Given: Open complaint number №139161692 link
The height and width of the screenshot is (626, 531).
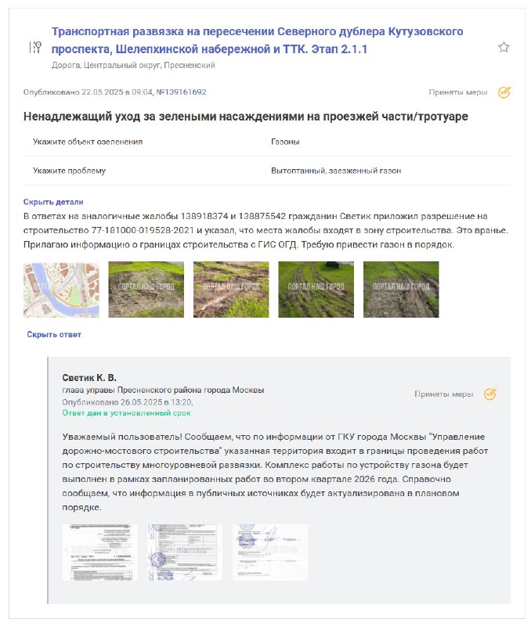Looking at the screenshot, I should pyautogui.click(x=181, y=92).
